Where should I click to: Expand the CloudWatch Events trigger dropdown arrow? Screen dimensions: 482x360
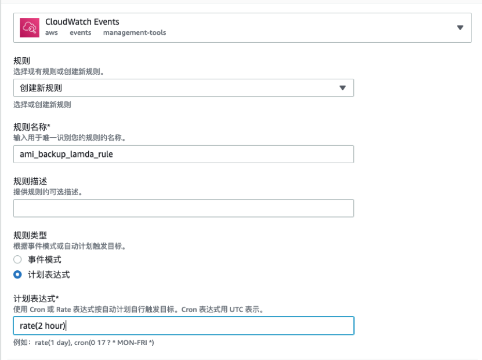tap(460, 28)
